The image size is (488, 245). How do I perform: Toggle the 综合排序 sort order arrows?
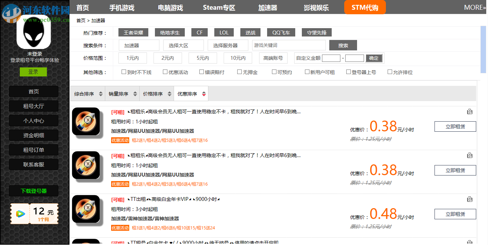click(x=100, y=93)
